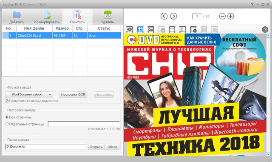Go to next page arrow
The height and width of the screenshot is (162, 272).
pyautogui.click(x=173, y=16)
